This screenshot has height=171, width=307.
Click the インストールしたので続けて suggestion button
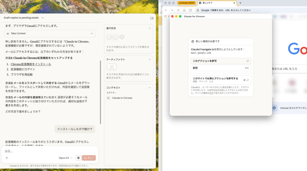point(75,129)
